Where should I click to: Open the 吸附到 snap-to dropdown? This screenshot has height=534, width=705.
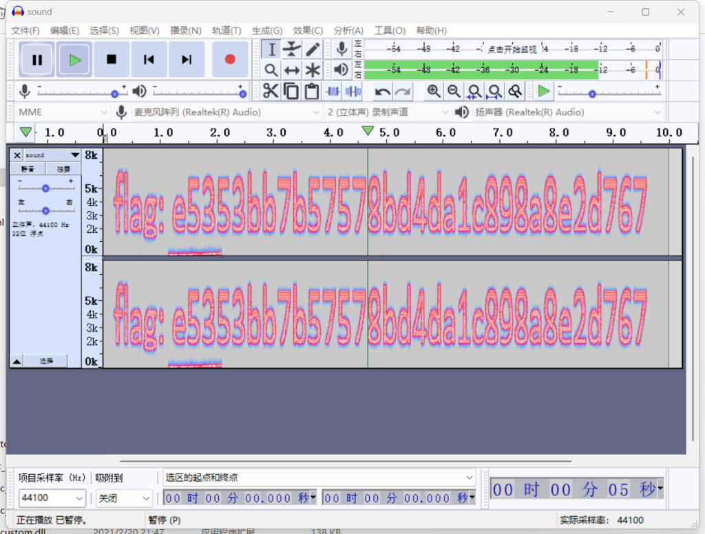pos(124,498)
